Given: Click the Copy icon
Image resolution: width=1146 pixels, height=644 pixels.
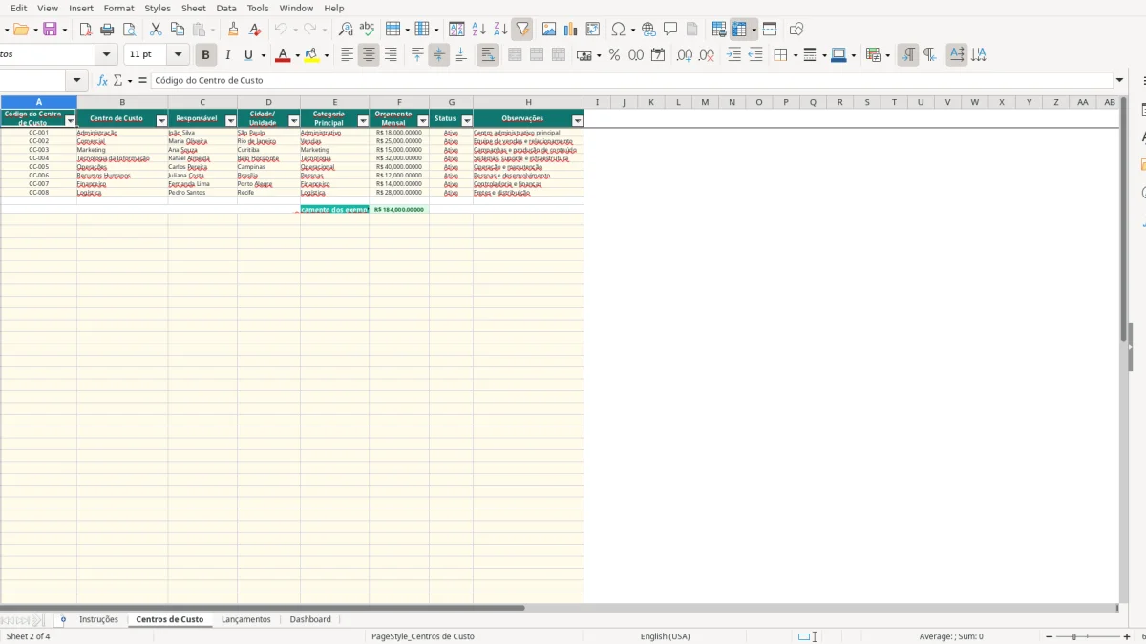Looking at the screenshot, I should tap(177, 30).
